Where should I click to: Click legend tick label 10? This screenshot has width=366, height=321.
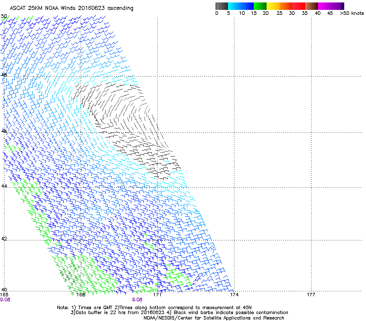pyautogui.click(x=242, y=13)
